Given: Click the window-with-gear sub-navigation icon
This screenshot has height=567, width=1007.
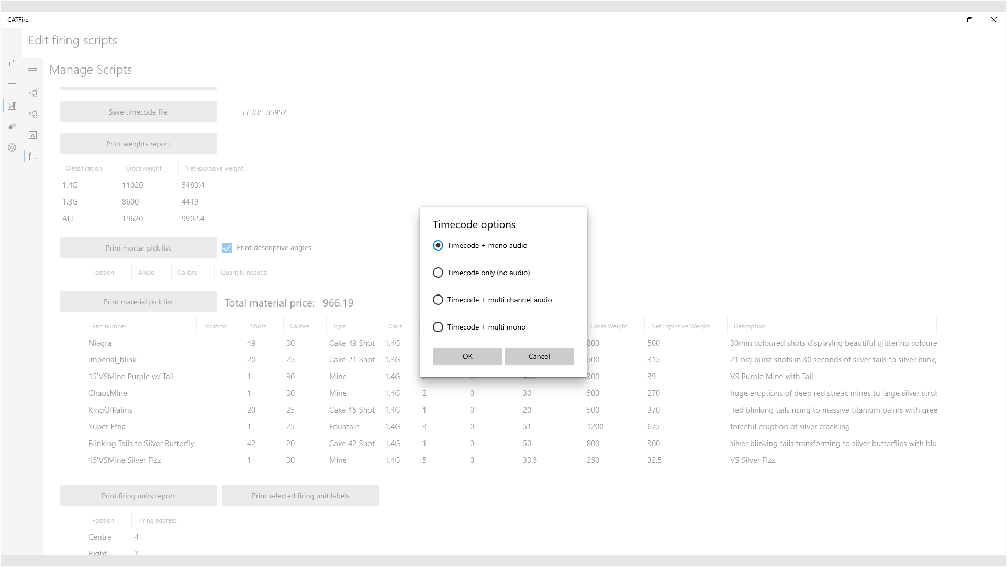Looking at the screenshot, I should coord(32,135).
